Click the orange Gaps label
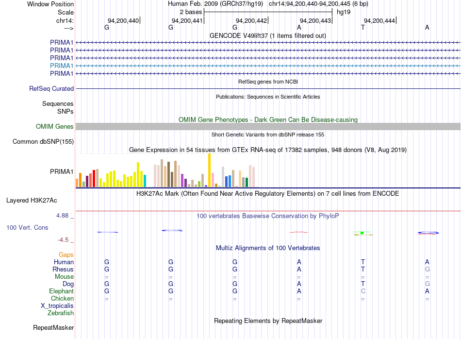Image resolution: width=461 pixels, height=339 pixels. (66, 255)
